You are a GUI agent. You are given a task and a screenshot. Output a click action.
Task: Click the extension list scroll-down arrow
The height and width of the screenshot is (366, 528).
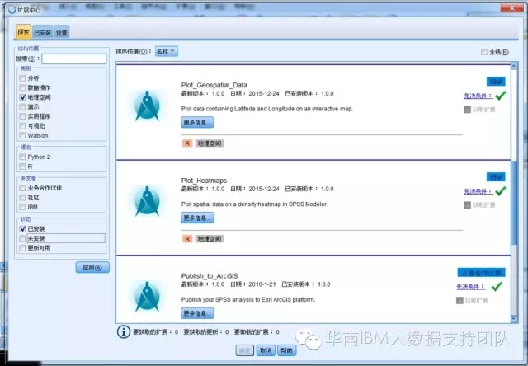pyautogui.click(x=514, y=318)
